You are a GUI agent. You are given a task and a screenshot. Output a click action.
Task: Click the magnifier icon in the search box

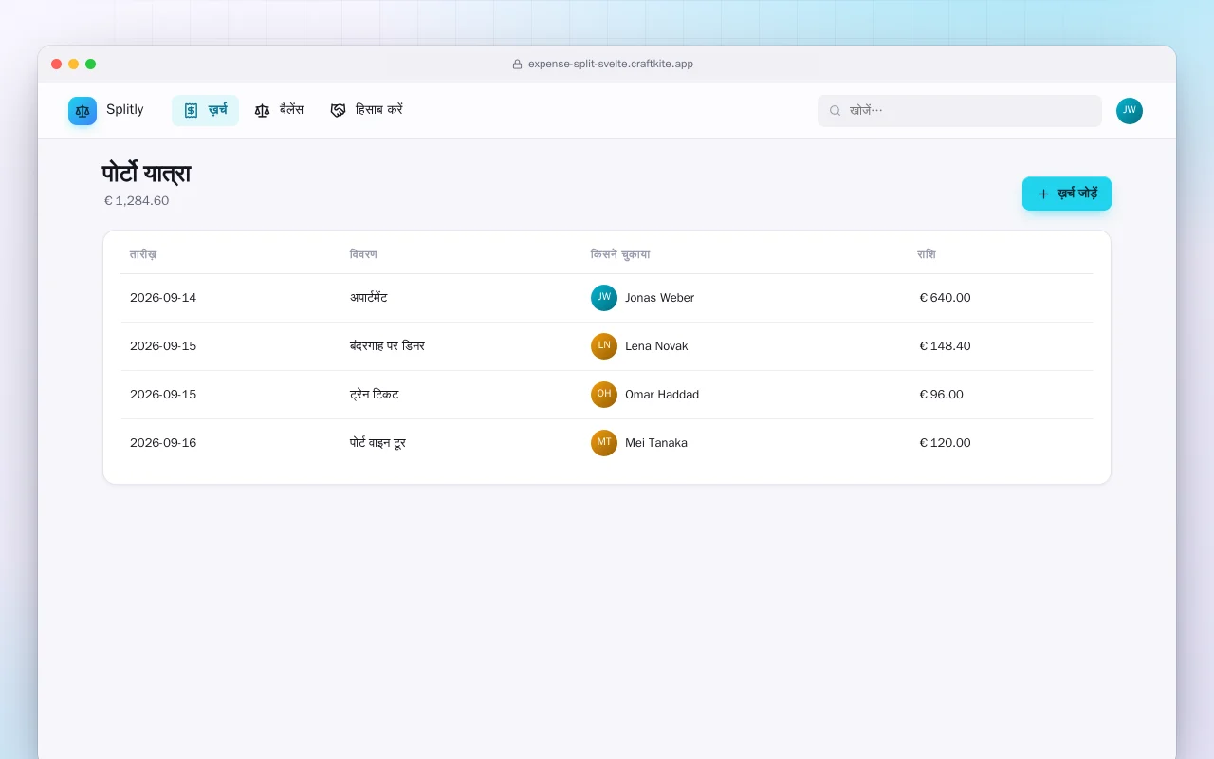coord(836,111)
